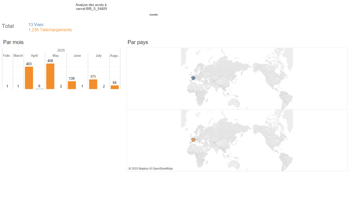The height and width of the screenshot is (200, 355).
Task: Click the 'Par mois' section title
Action: 13,42
